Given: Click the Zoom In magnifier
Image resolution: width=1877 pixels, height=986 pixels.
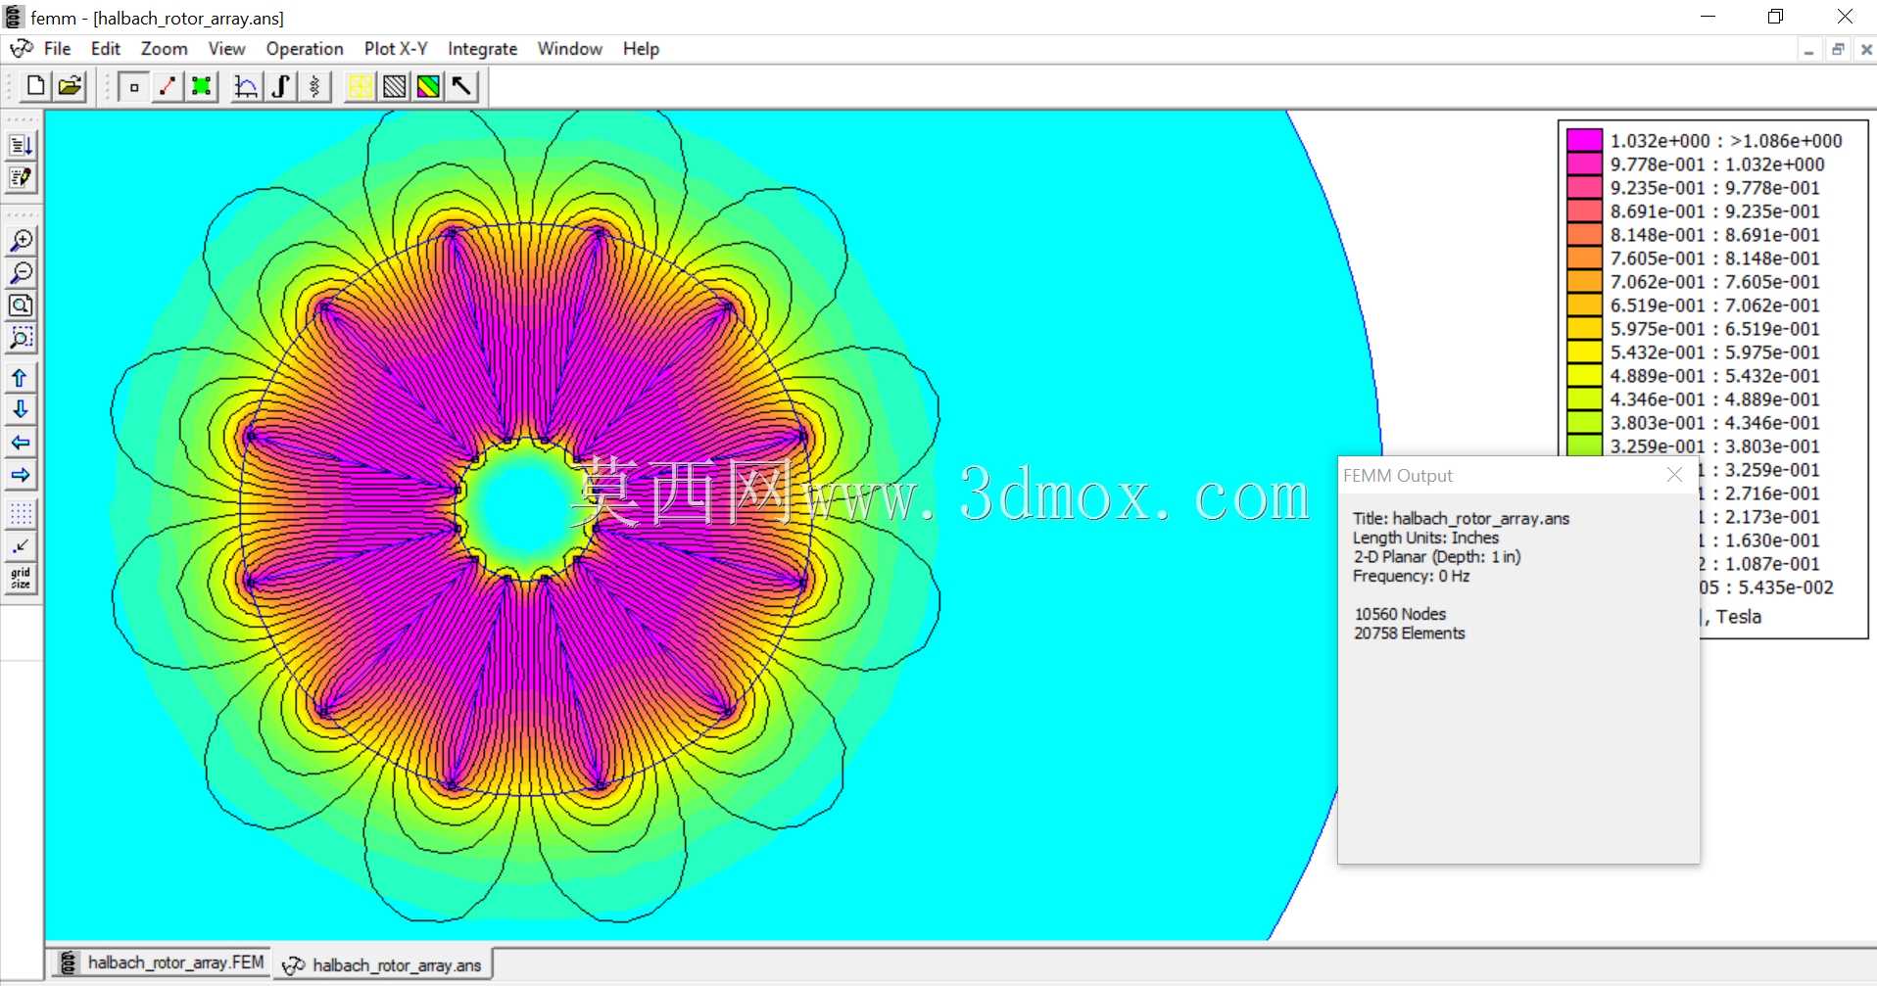Looking at the screenshot, I should pyautogui.click(x=21, y=241).
